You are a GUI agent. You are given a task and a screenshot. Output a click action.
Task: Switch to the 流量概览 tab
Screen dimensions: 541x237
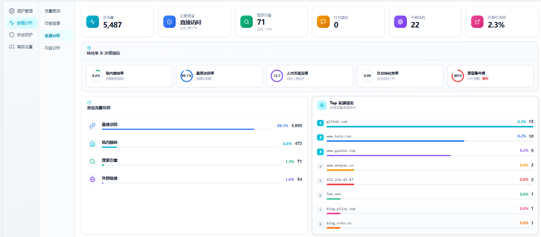click(52, 11)
